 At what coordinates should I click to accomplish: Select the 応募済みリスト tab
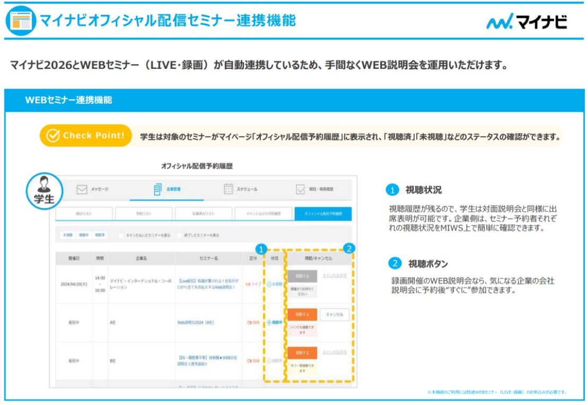point(203,214)
